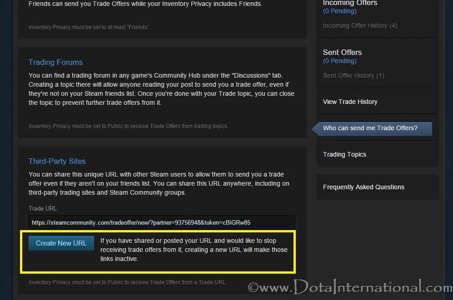Click note about Public privacy for trading topics

(x=128, y=126)
